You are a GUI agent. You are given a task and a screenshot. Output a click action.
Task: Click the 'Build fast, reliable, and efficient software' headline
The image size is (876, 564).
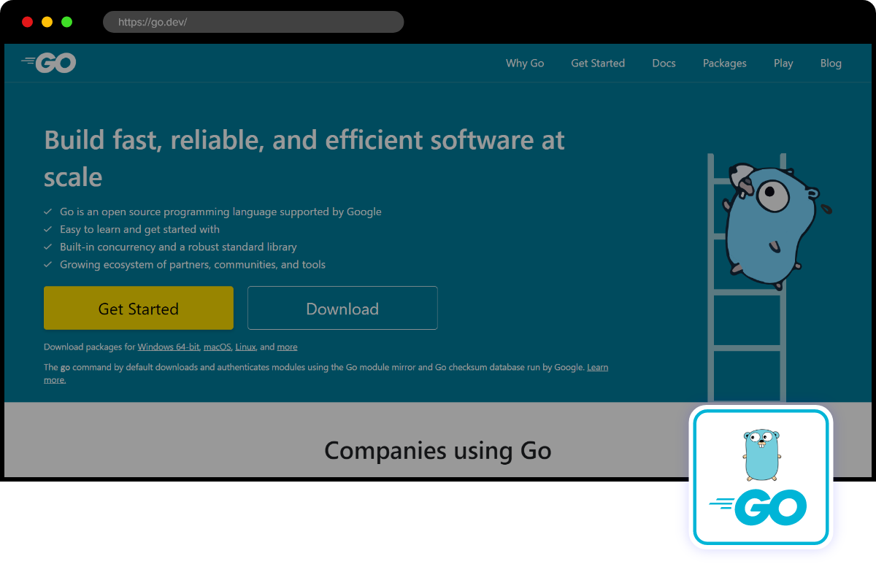click(x=304, y=158)
